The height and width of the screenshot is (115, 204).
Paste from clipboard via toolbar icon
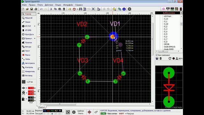pyautogui.click(x=60, y=9)
